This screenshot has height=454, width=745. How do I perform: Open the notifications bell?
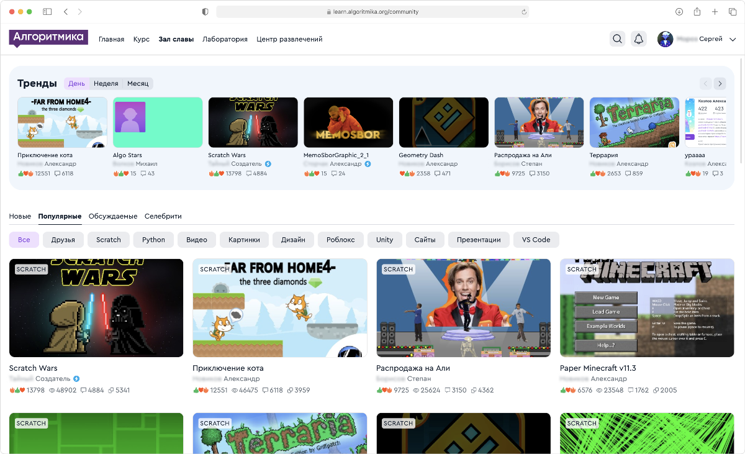click(x=638, y=39)
